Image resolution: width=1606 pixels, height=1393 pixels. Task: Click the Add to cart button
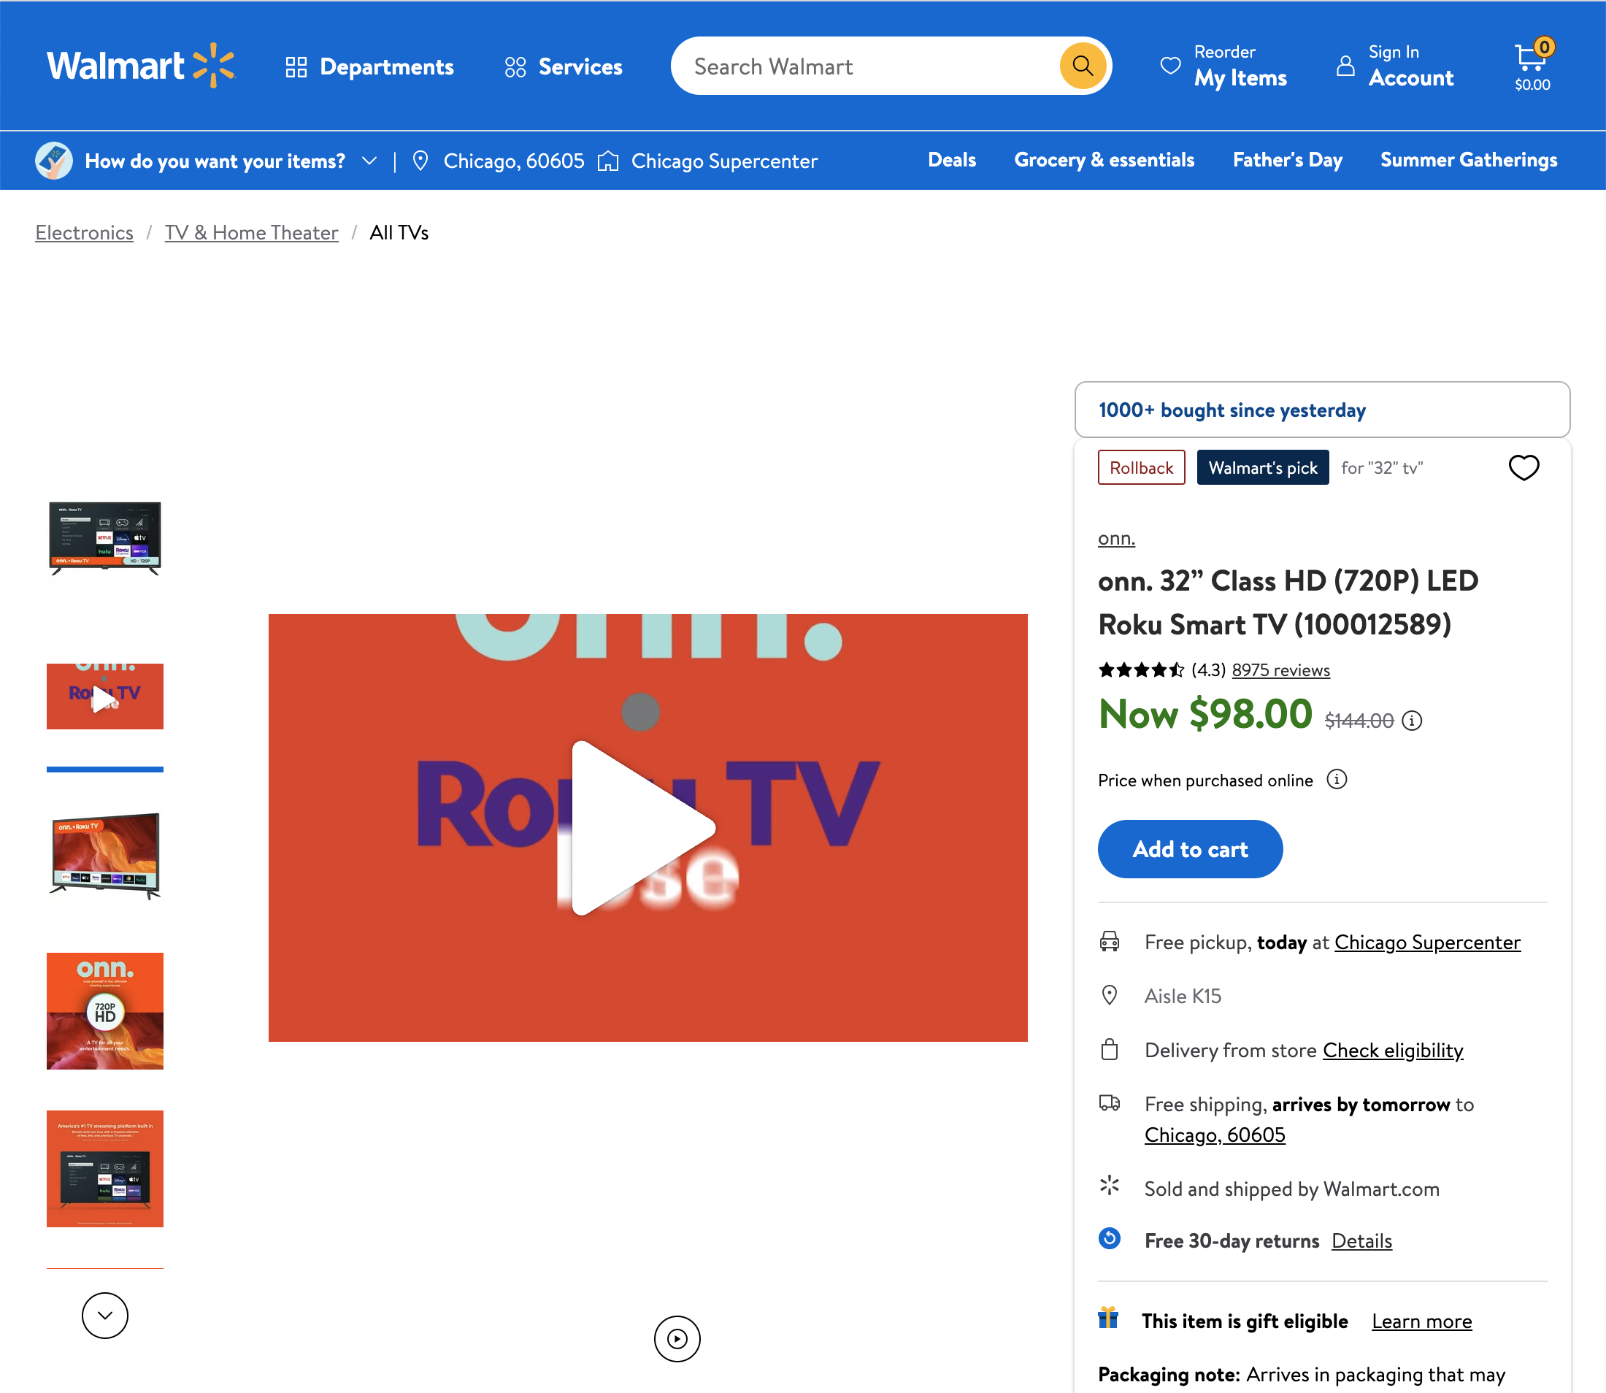1189,849
